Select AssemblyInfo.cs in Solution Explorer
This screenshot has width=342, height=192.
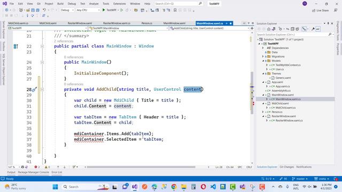(281, 91)
